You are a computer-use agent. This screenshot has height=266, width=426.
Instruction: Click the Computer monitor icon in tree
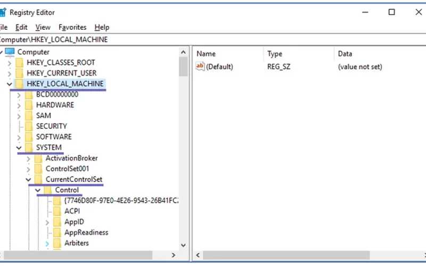10,52
